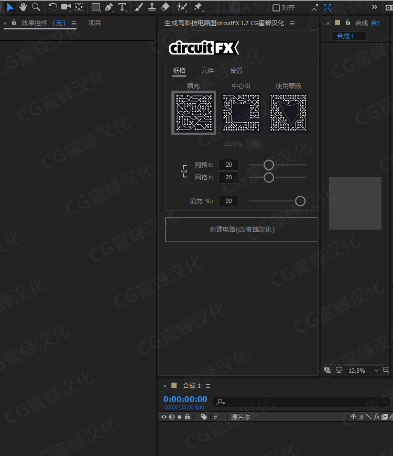Toggle lock on 效果控件 panel
393x456 pixels.
(14, 23)
